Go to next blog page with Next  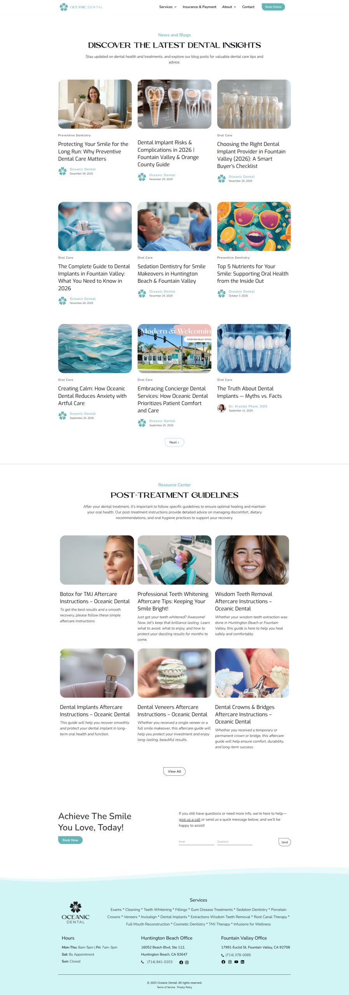(174, 442)
